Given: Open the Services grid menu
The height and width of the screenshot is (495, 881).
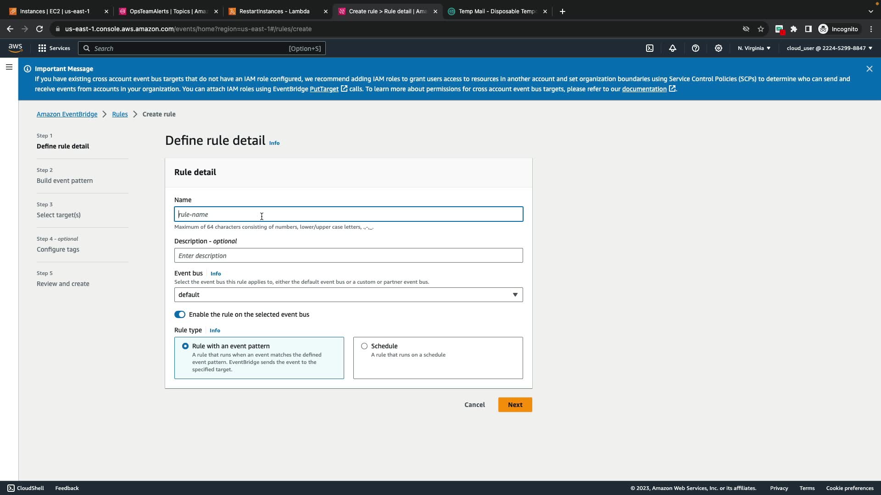Looking at the screenshot, I should tap(54, 48).
